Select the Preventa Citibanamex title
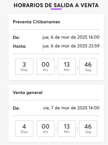The width and height of the screenshot is (108, 145). [x=37, y=22]
